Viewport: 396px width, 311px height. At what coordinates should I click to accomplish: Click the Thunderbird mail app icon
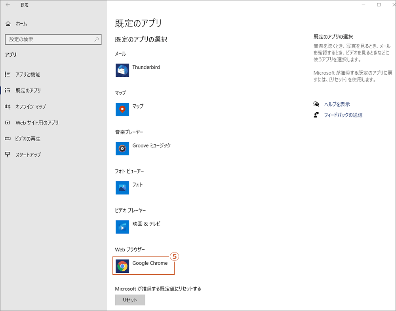coord(122,70)
